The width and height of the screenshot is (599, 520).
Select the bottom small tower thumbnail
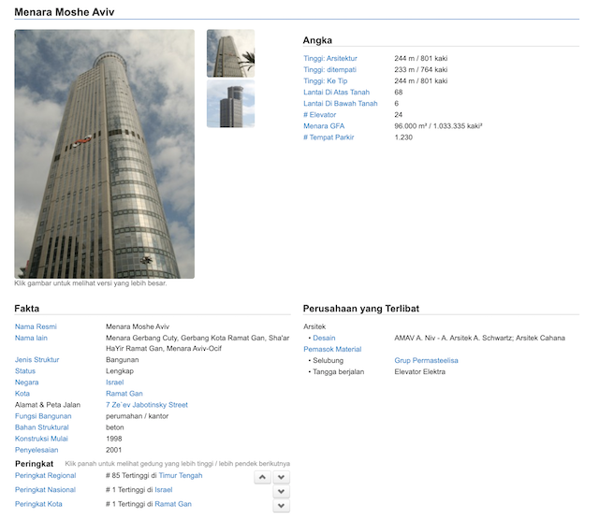[230, 104]
